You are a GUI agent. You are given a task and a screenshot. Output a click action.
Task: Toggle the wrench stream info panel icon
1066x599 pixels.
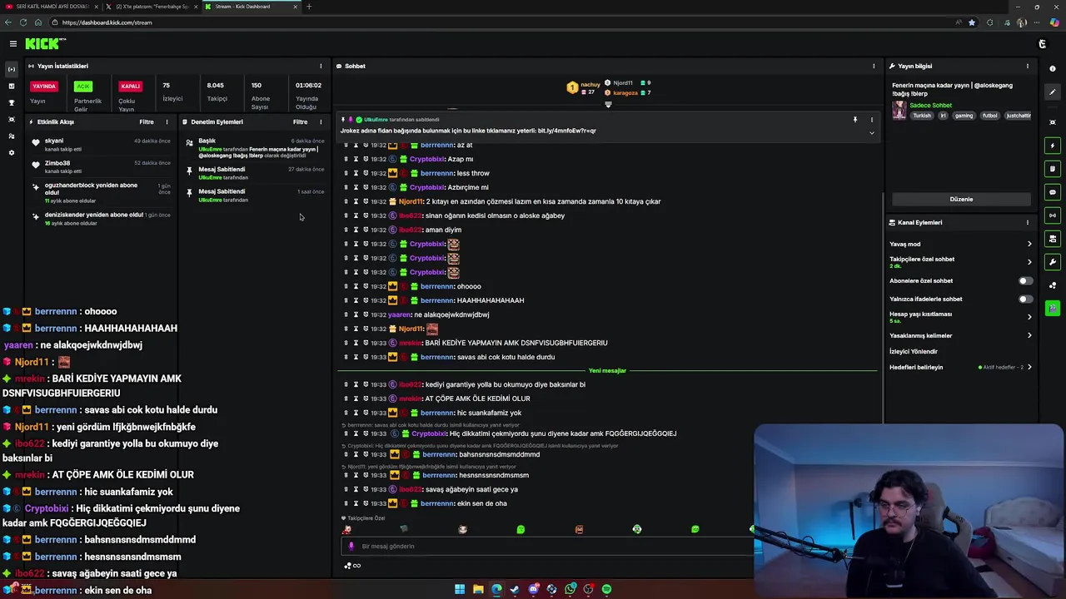tap(1053, 262)
